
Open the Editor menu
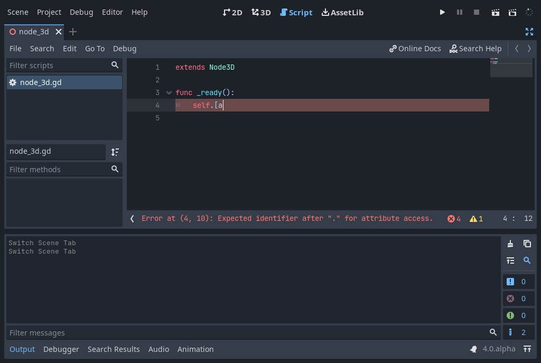(112, 12)
